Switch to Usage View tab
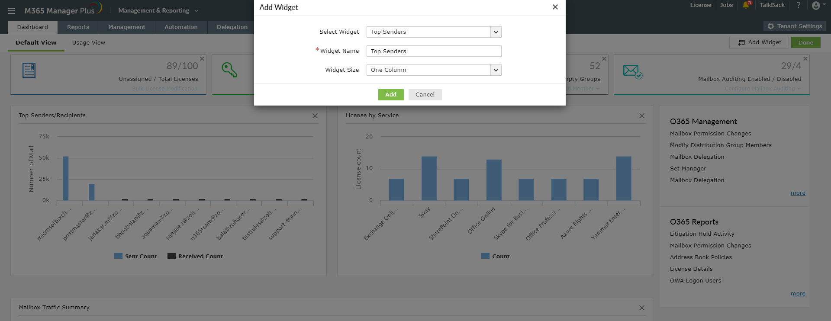Image resolution: width=831 pixels, height=321 pixels. (x=89, y=43)
